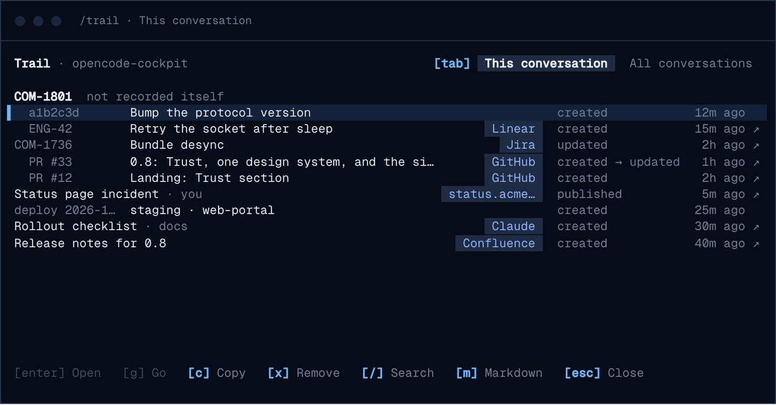Click the 'opencode-cockpit' project name
Image resolution: width=776 pixels, height=405 pixels.
[130, 63]
